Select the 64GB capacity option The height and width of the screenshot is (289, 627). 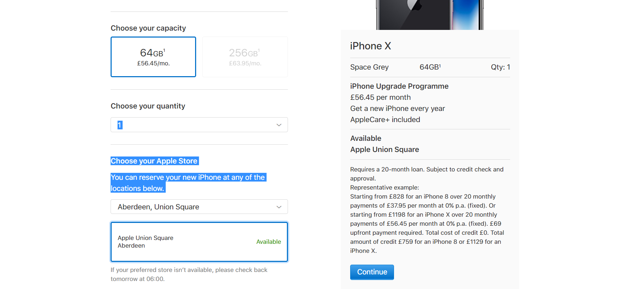coord(153,57)
